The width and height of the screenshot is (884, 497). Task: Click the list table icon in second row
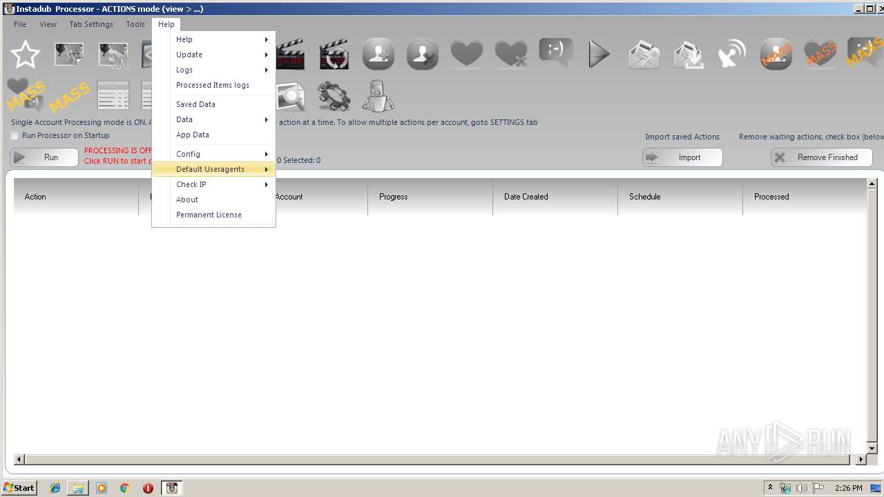[x=113, y=96]
